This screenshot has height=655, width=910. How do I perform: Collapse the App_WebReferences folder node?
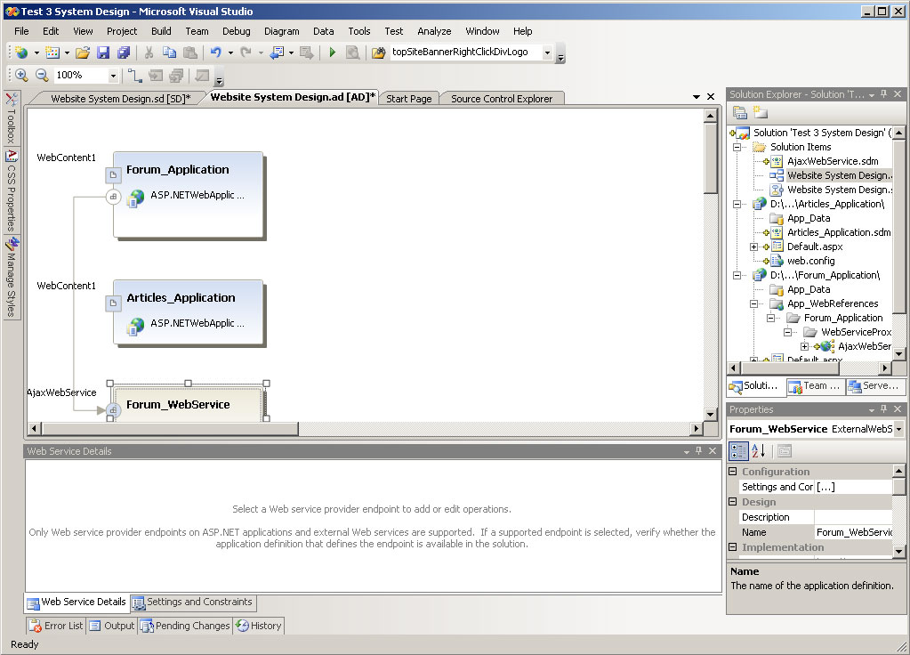tap(753, 303)
